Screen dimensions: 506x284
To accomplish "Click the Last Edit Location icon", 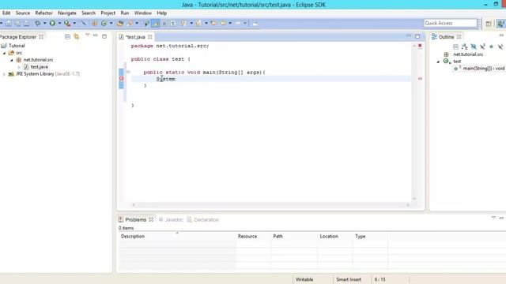I will coord(213,23).
